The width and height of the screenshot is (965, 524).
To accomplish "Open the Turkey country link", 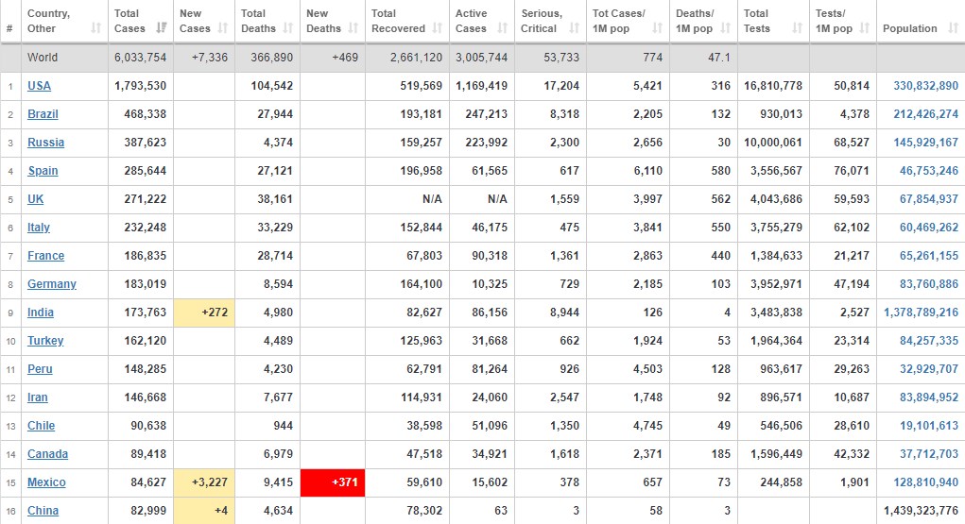I will 45,341.
